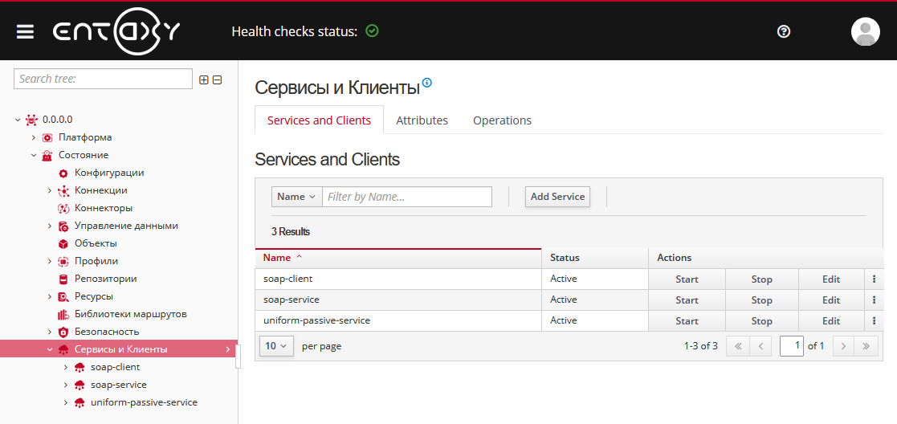Viewport: 897px width, 424px height.
Task: Stop the soap-client service
Action: pyautogui.click(x=762, y=279)
